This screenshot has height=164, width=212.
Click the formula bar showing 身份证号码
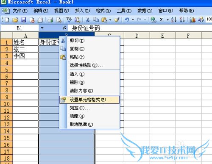140,28
